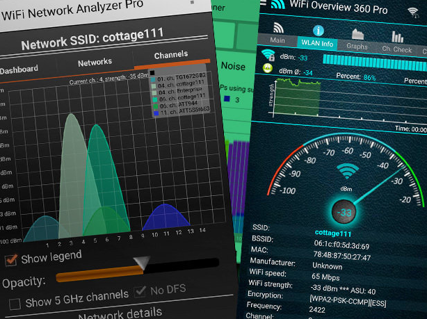
Task: Click the 01 ch. TG1672GB2 legend swatch
Action: pyautogui.click(x=153, y=79)
